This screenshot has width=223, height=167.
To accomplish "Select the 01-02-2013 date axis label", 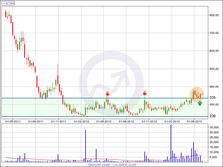I will 172,121.
